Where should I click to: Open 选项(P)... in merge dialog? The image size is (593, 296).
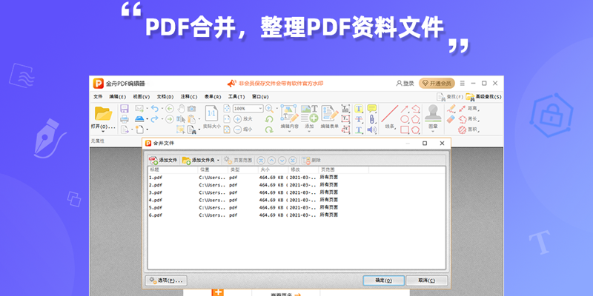166,280
